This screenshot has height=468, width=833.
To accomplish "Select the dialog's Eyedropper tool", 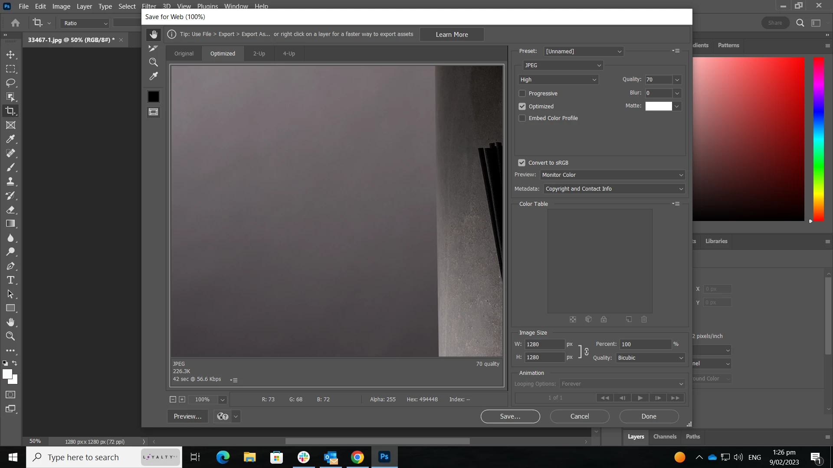I will (154, 76).
